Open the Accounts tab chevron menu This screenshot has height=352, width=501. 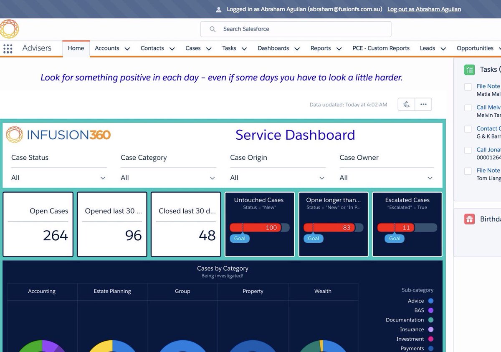point(127,48)
